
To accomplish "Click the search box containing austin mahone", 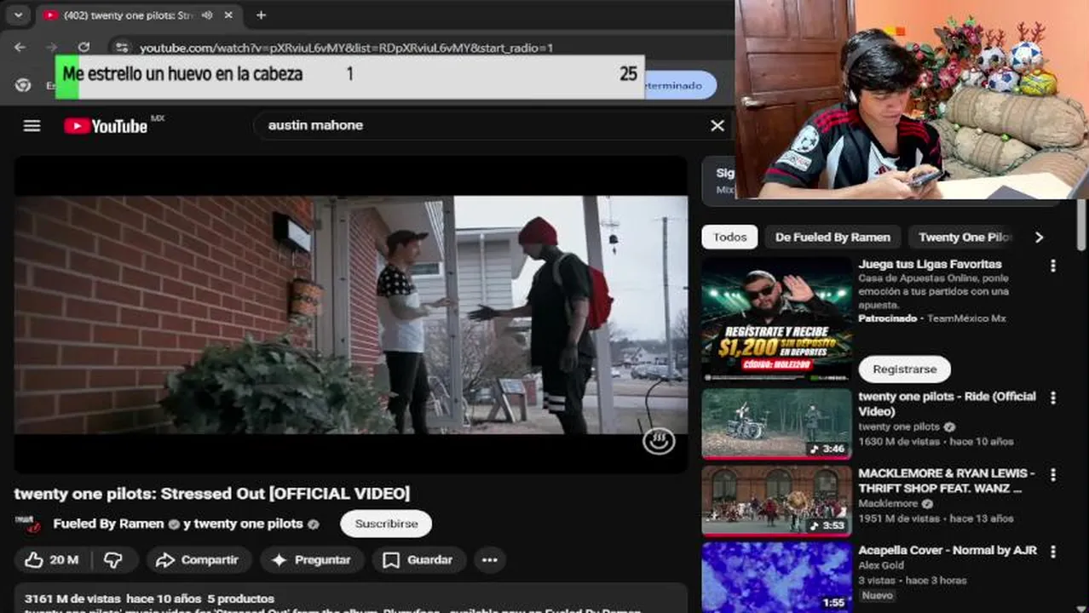I will coord(481,125).
